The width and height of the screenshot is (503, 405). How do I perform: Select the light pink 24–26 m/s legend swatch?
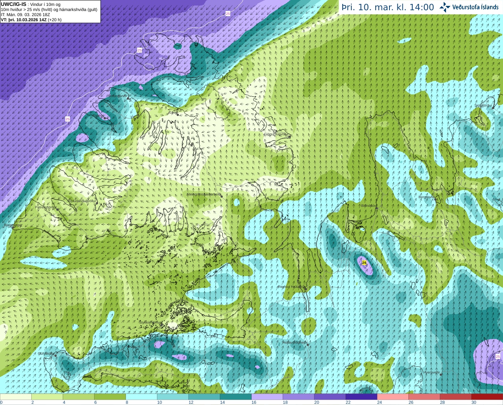393,397
